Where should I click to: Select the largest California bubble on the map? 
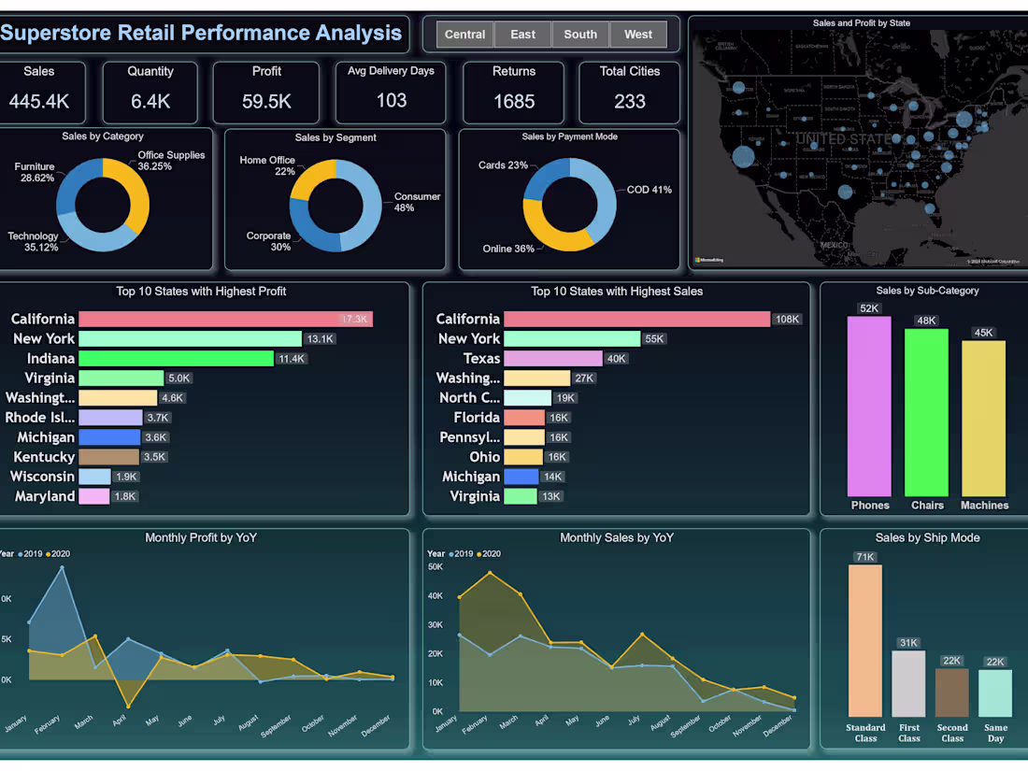click(x=743, y=157)
